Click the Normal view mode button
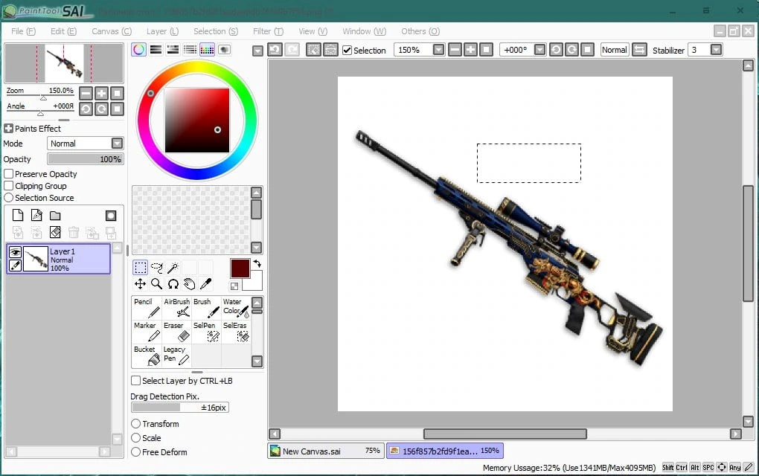Viewport: 759px width, 476px height. coord(614,50)
